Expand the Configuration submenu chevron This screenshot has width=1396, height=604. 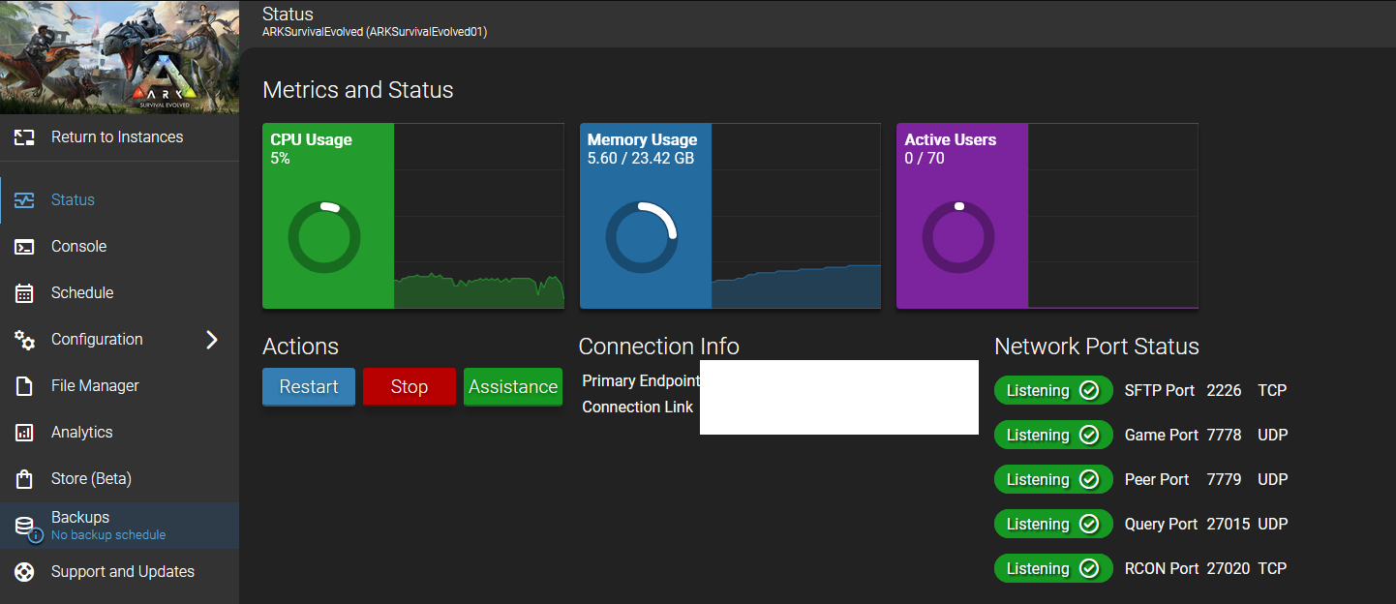coord(212,340)
